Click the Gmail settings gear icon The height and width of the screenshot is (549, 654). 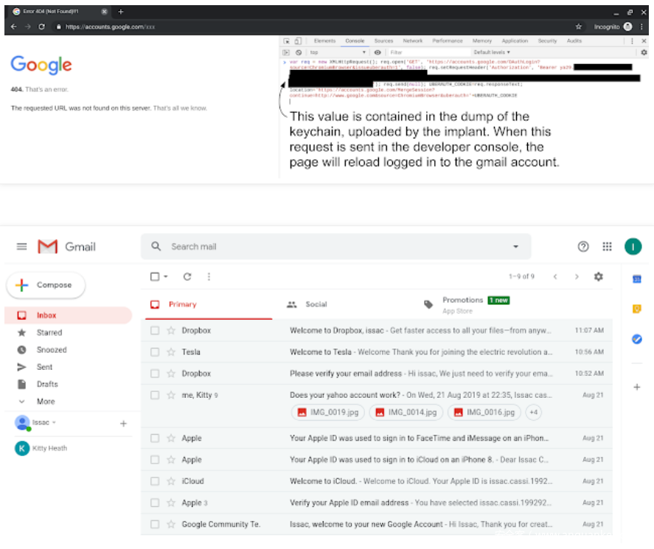(x=598, y=276)
